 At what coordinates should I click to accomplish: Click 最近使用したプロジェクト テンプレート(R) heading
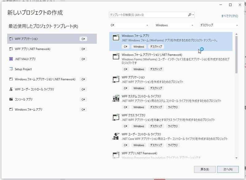(x=43, y=26)
